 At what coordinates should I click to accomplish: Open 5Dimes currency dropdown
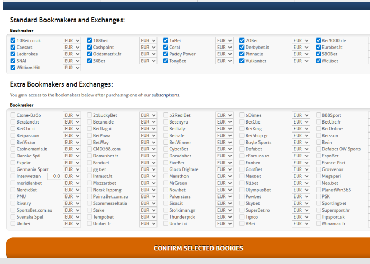click(301, 115)
